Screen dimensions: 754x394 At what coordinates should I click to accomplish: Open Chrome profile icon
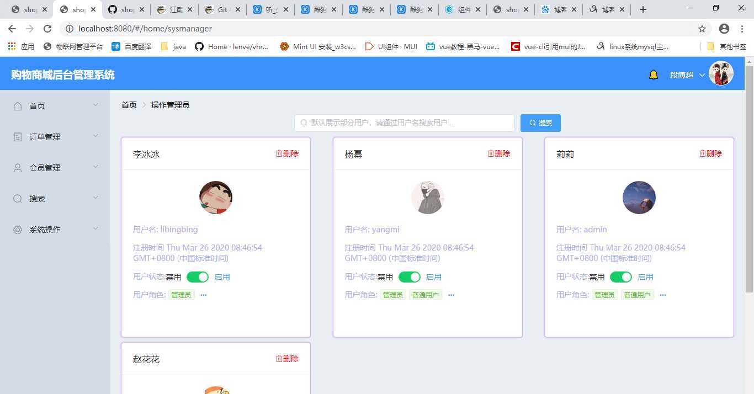click(724, 29)
